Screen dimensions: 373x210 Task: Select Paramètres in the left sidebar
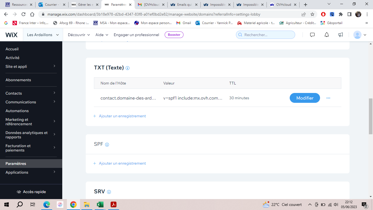point(16,164)
